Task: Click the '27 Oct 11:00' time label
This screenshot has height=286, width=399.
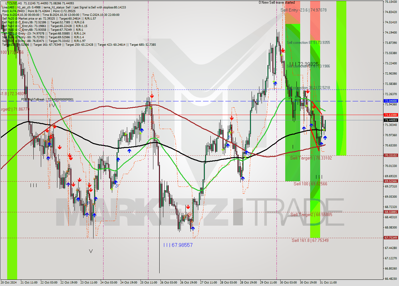Action: 209,283
